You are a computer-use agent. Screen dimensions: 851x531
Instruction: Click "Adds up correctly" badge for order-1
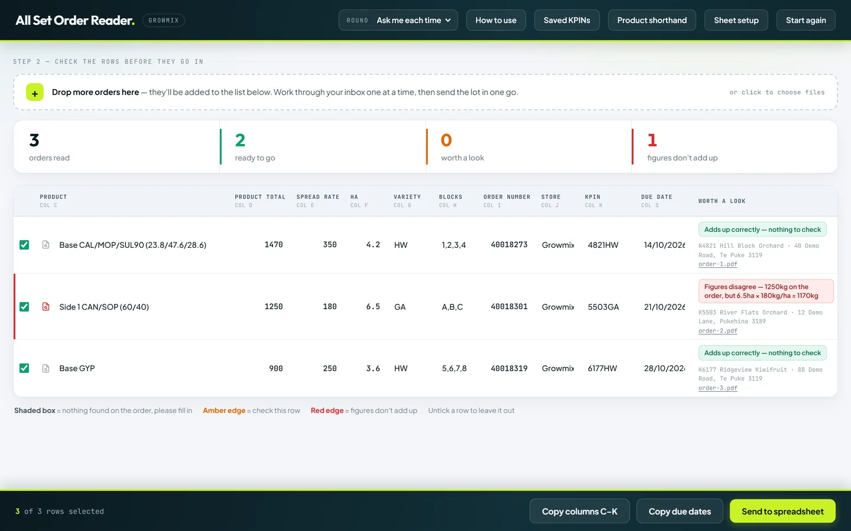[x=762, y=230]
